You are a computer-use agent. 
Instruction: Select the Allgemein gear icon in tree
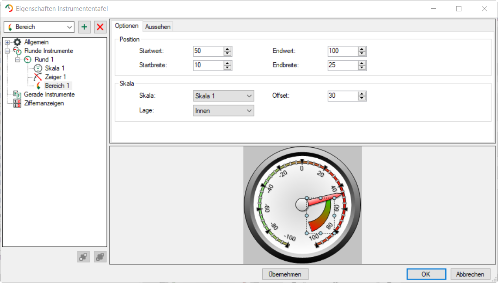click(x=17, y=42)
